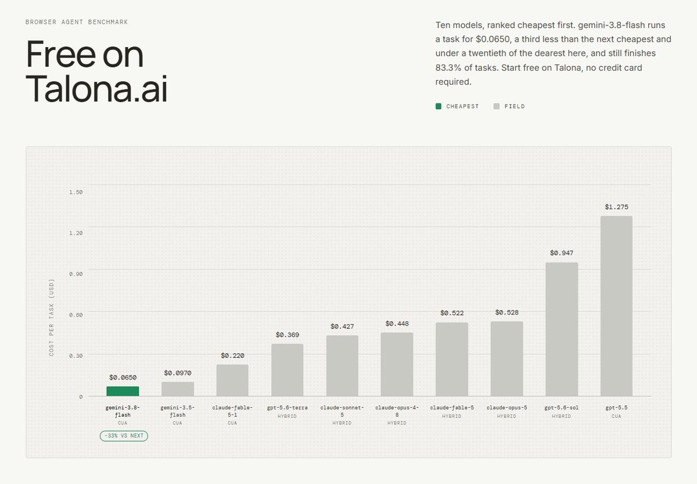The height and width of the screenshot is (484, 697).
Task: Select the claude-opus-5 bar
Action: pyautogui.click(x=507, y=358)
